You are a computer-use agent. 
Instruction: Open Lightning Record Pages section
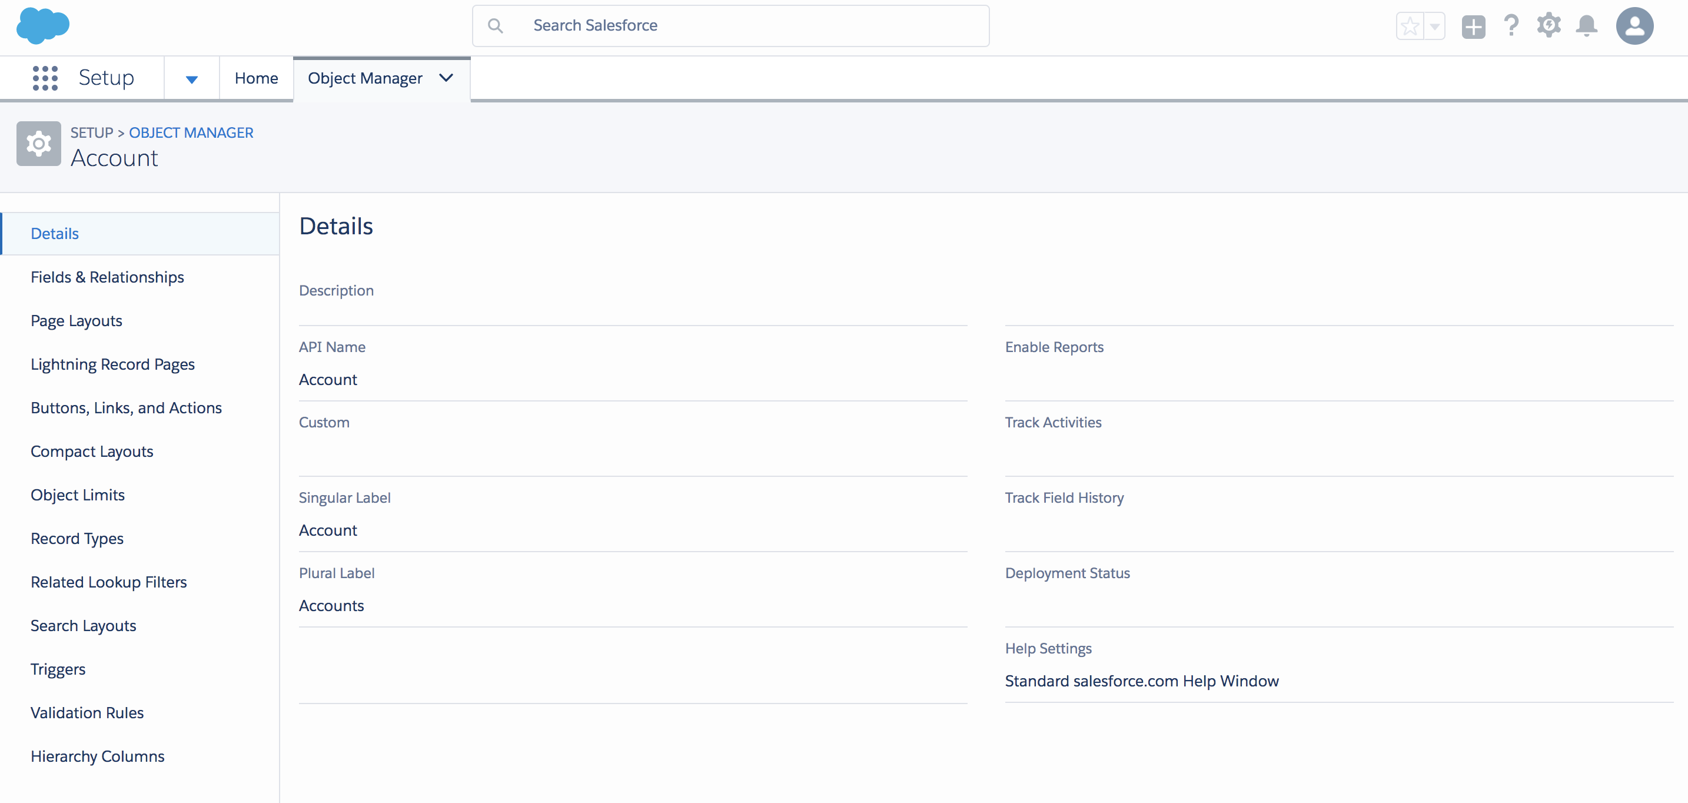[112, 364]
